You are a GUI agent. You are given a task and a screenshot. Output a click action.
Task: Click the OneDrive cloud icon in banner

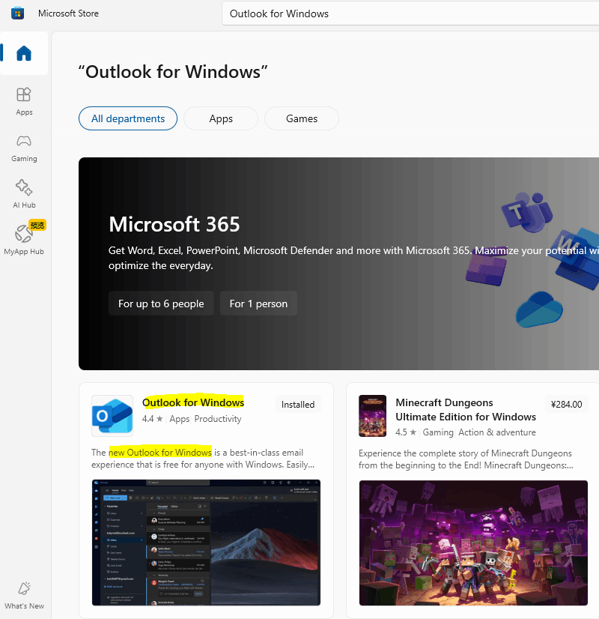click(x=539, y=309)
